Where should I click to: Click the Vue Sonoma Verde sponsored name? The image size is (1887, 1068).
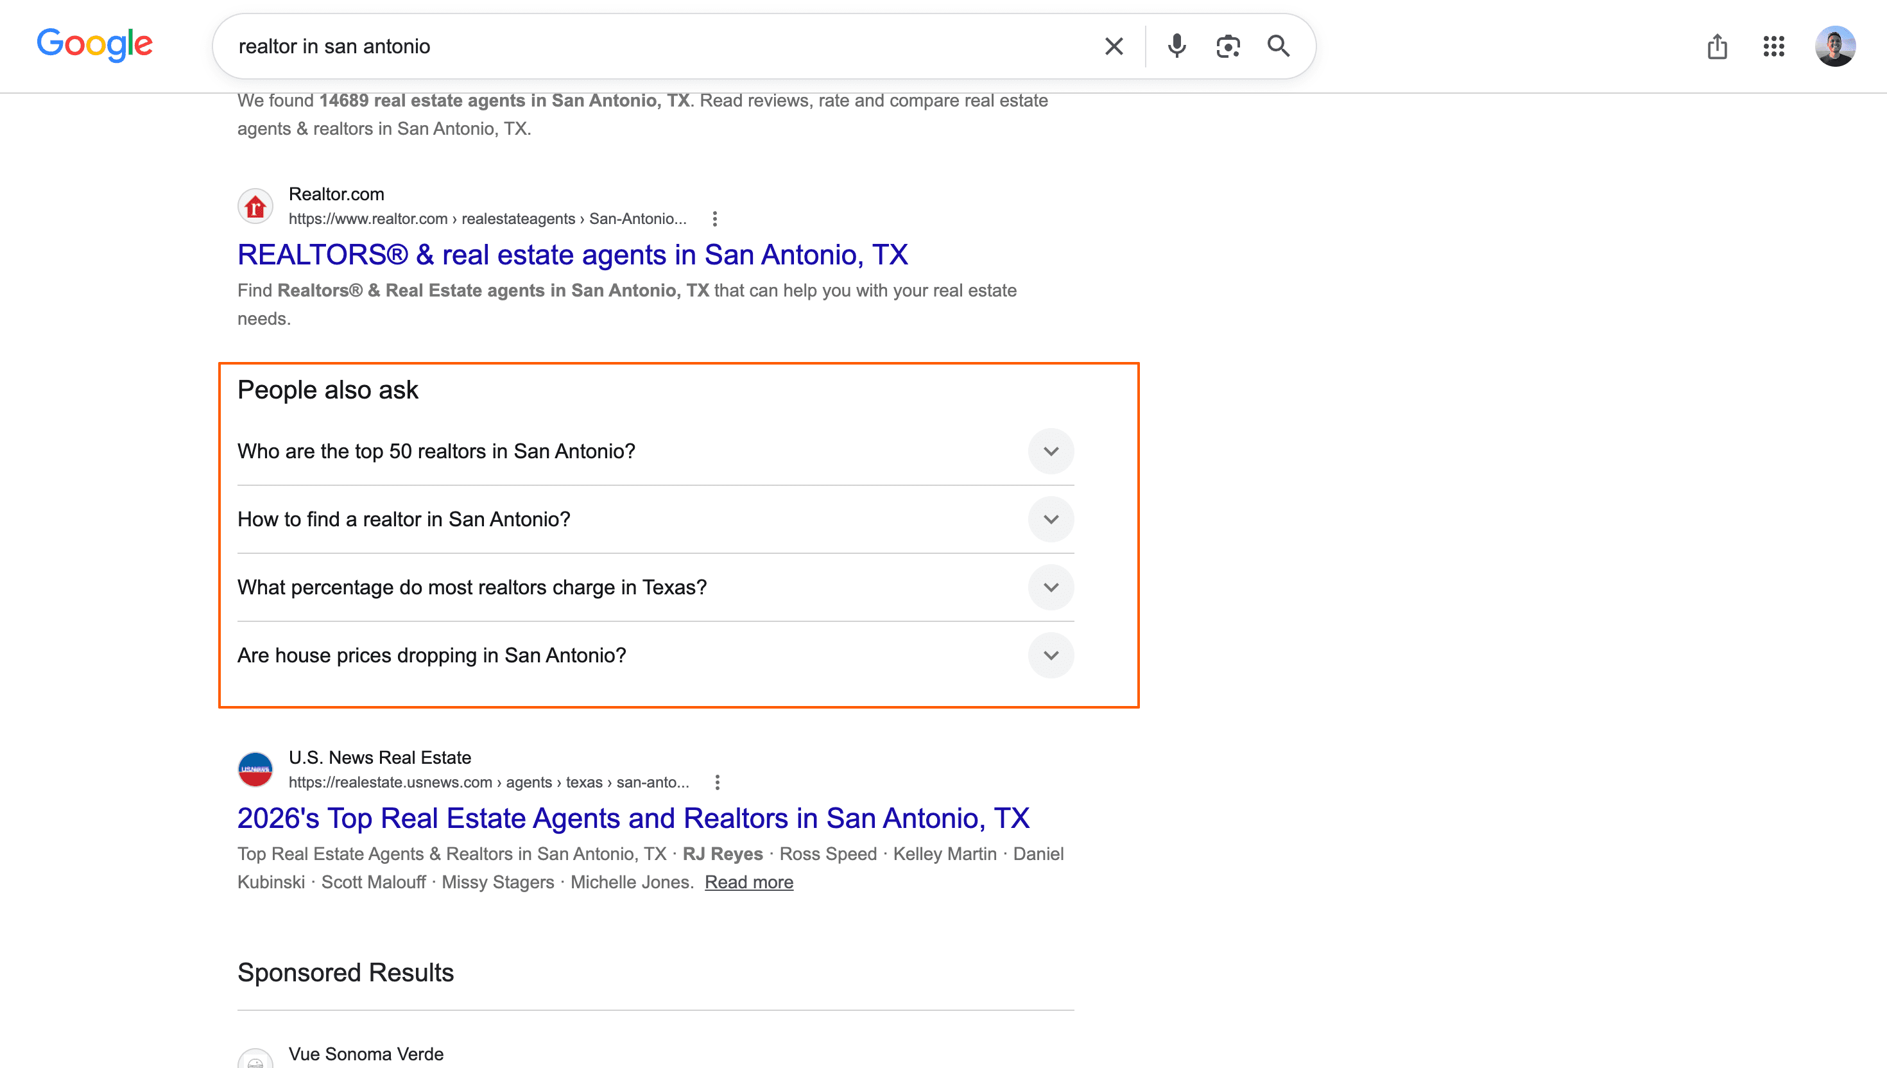click(366, 1053)
